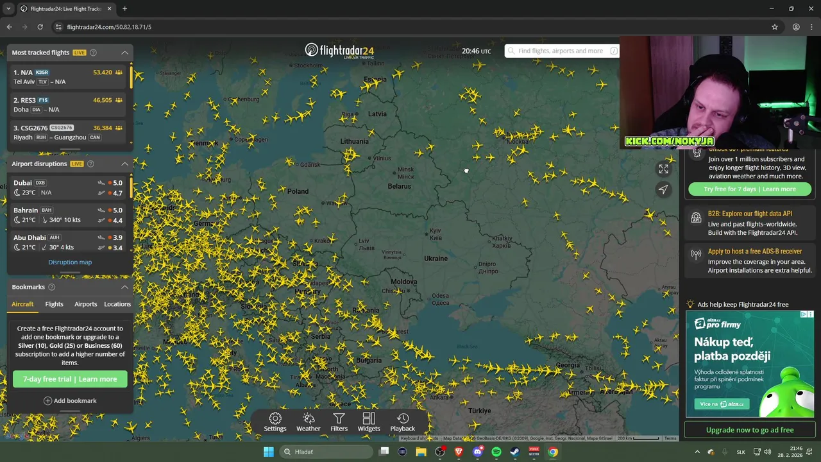Open the Chrome profile icon
Image resolution: width=821 pixels, height=462 pixels.
click(796, 27)
